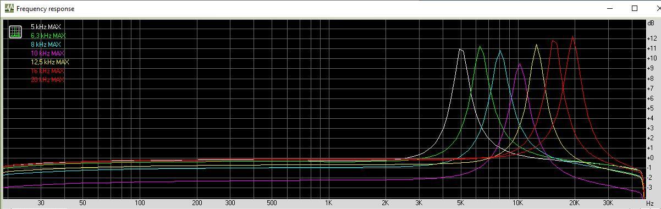Select the 6,3 kHz MAX legend entry
Image resolution: width=661 pixels, height=209 pixels.
[x=48, y=36]
